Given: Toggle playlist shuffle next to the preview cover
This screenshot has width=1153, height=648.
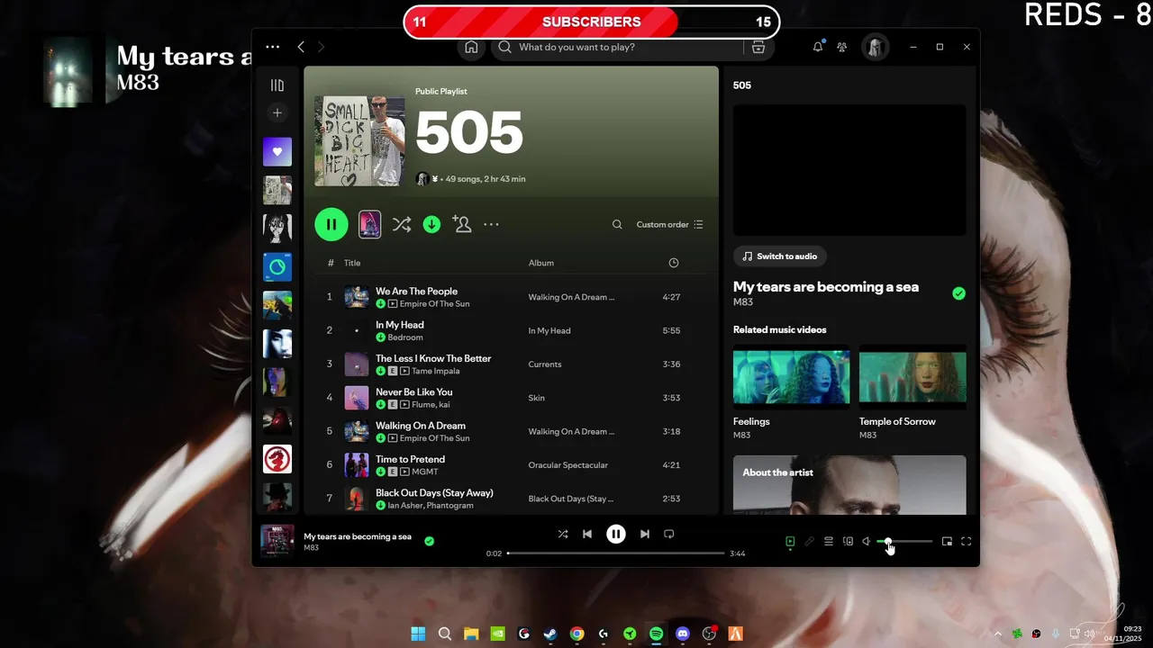Looking at the screenshot, I should [402, 224].
